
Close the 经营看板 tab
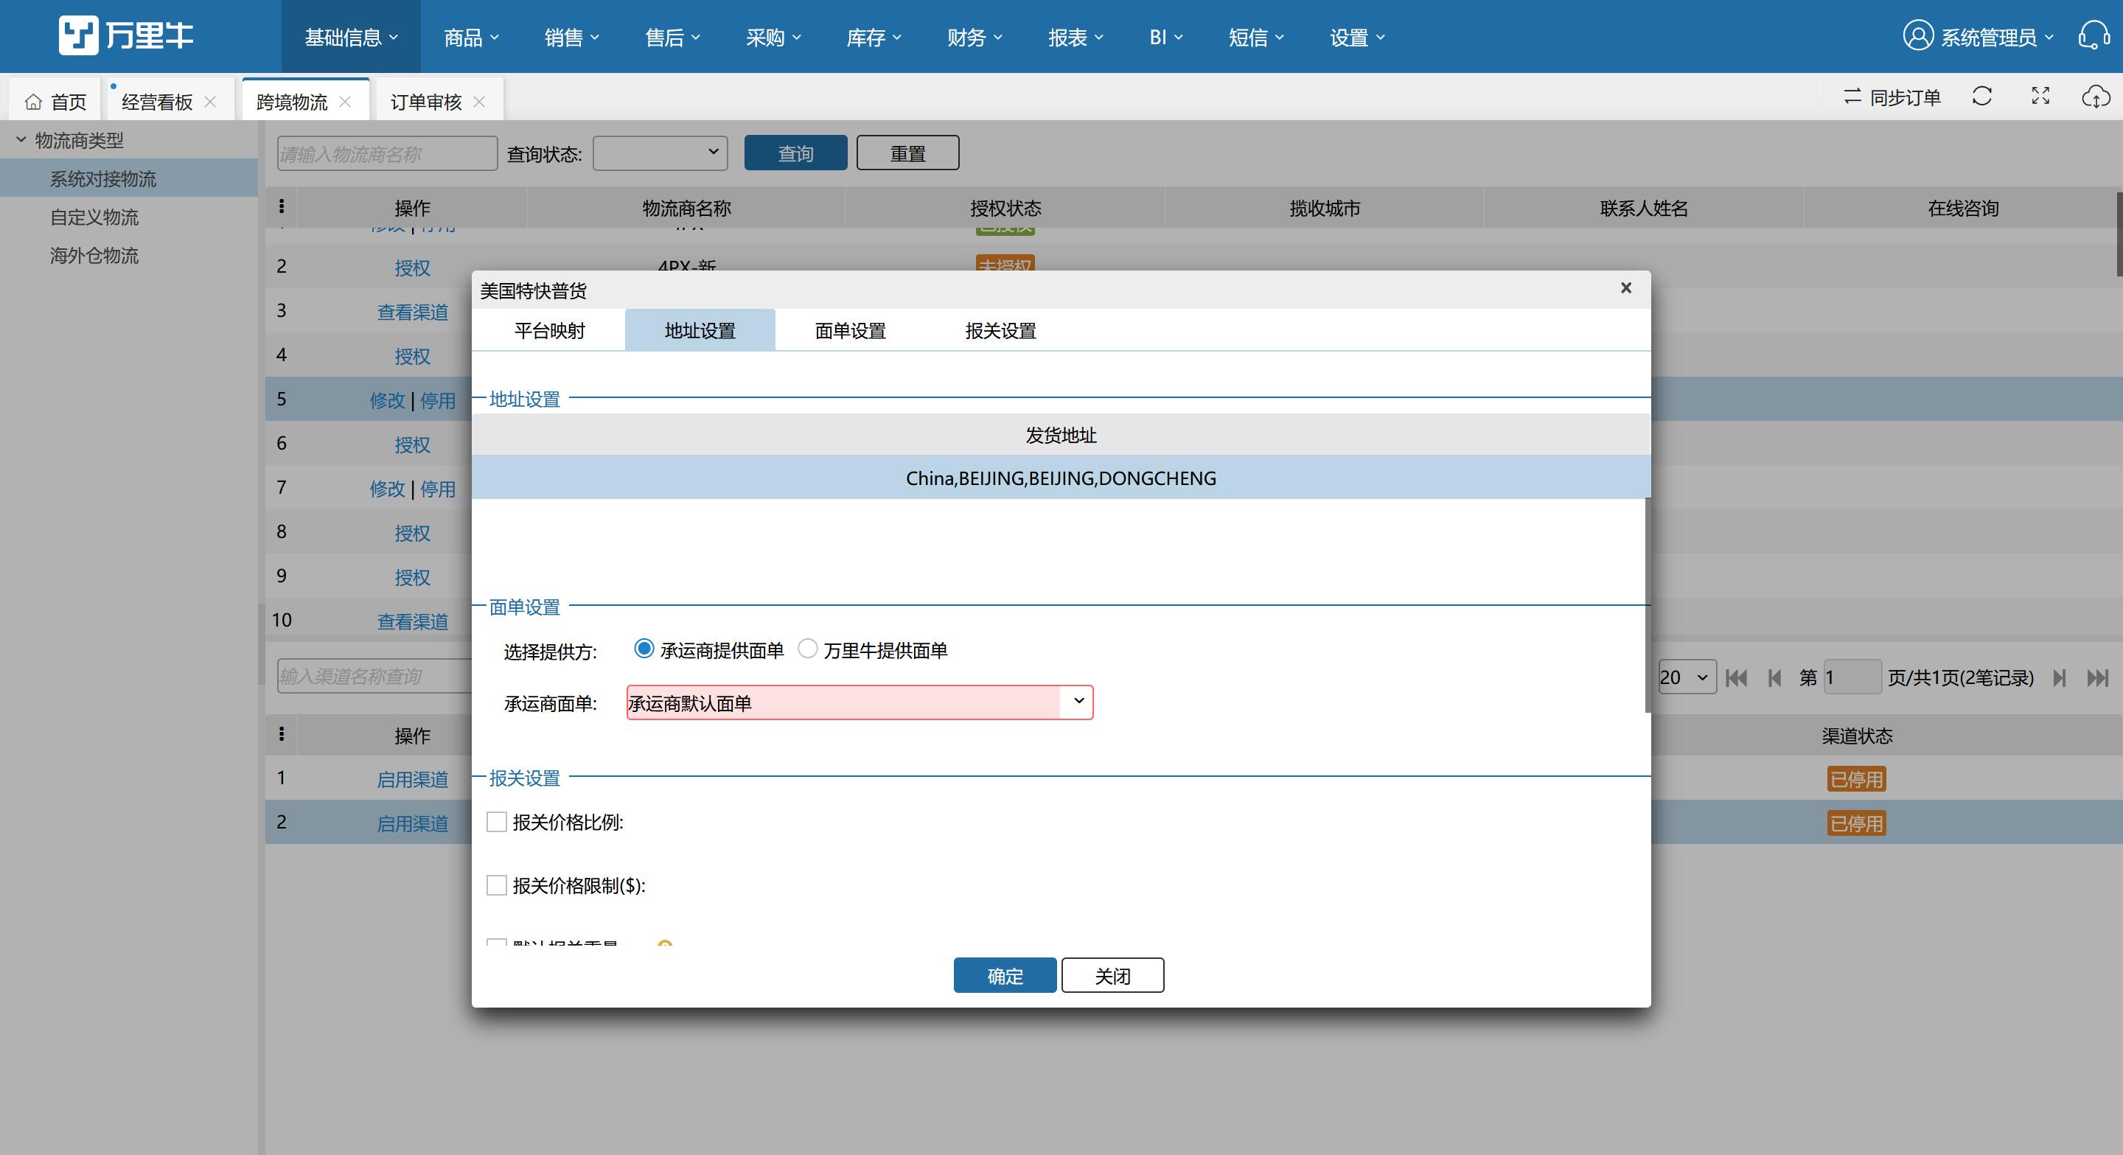tap(210, 101)
